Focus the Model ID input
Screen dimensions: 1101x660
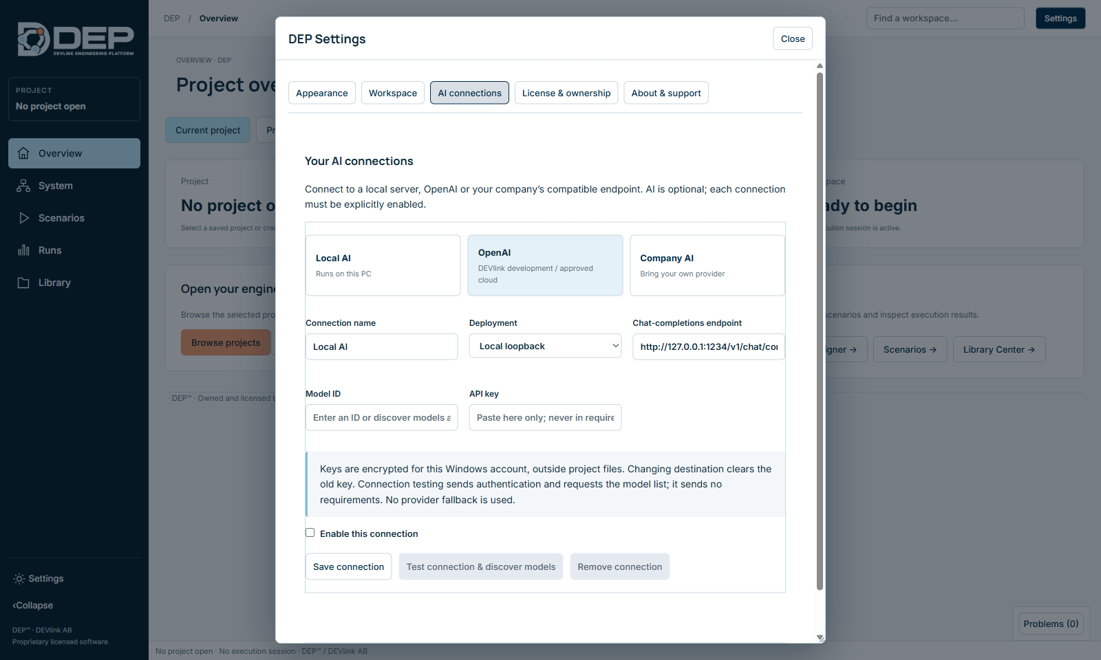382,417
